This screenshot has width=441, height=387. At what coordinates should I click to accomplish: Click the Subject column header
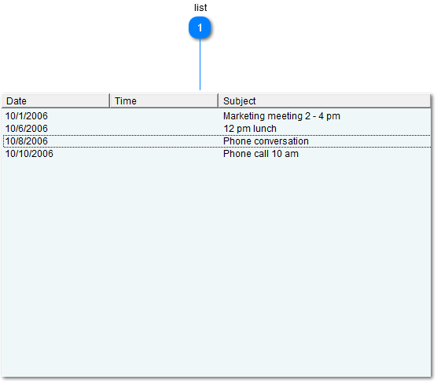click(x=325, y=100)
